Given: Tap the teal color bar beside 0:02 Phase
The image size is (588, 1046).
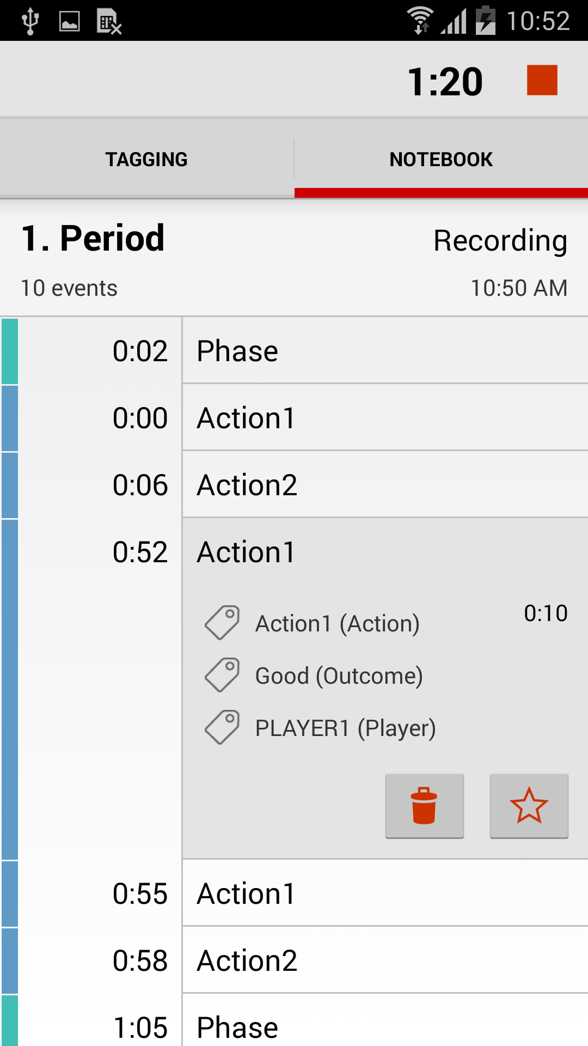Looking at the screenshot, I should tap(10, 351).
